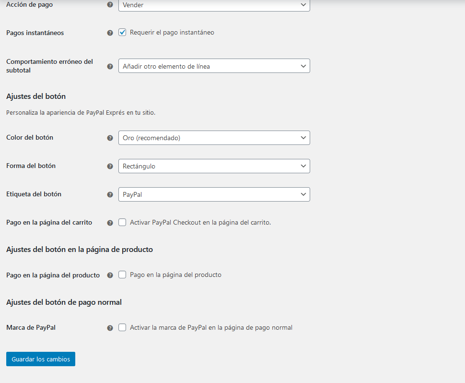
Task: Click help icon beside Pagos instantáneos
Action: (110, 33)
